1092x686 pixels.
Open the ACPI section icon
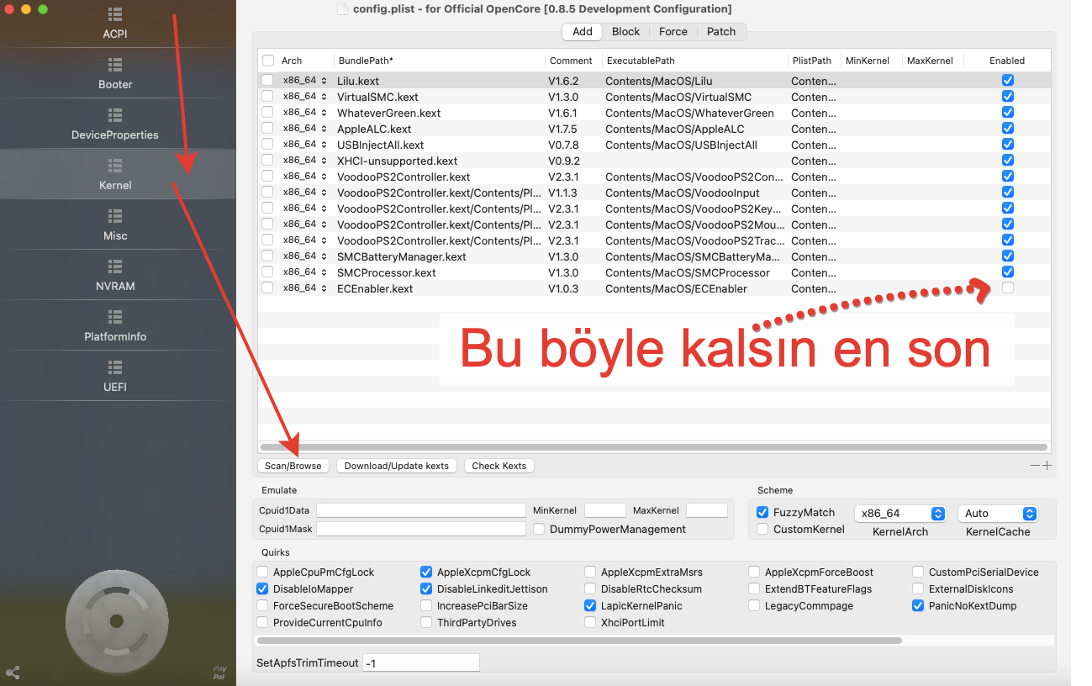[115, 15]
